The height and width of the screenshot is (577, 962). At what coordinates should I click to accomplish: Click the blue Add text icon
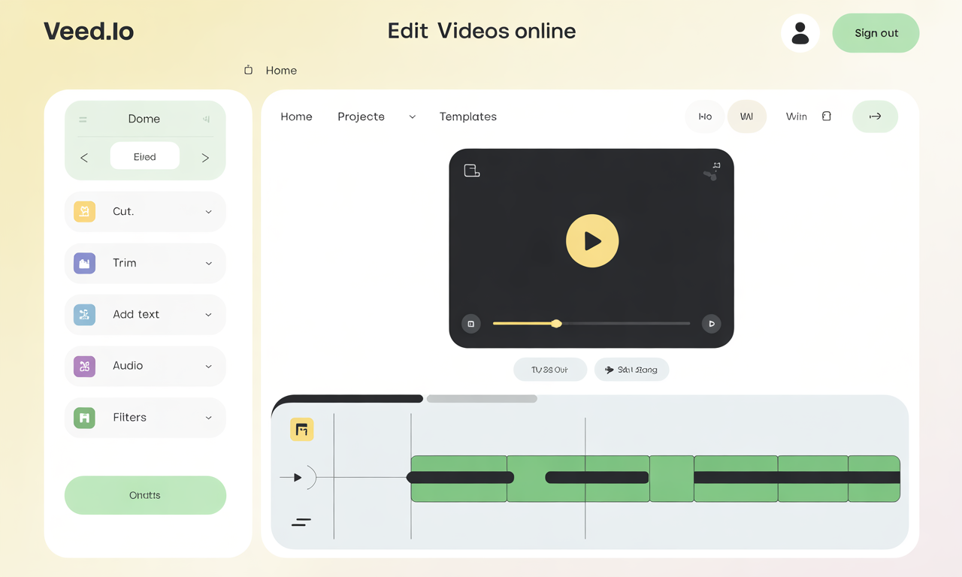(x=85, y=314)
